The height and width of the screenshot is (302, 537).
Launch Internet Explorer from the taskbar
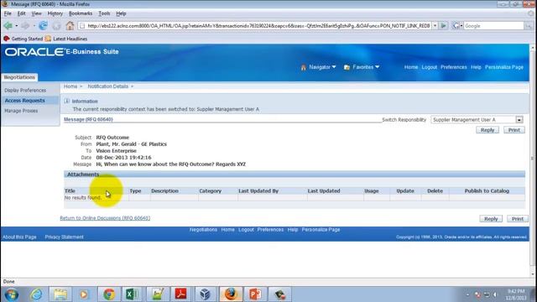click(36, 294)
